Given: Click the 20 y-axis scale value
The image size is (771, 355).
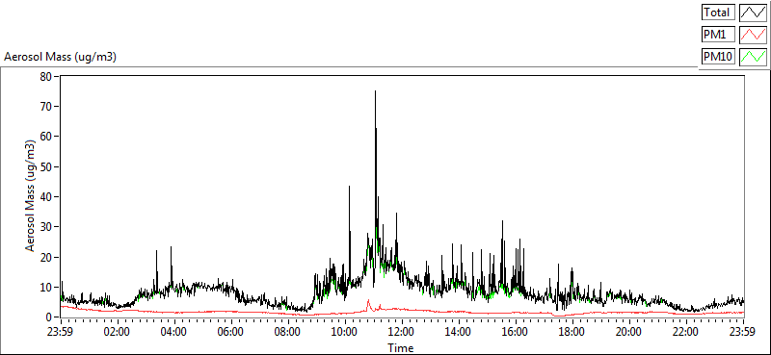Looking at the screenshot, I should tap(46, 257).
